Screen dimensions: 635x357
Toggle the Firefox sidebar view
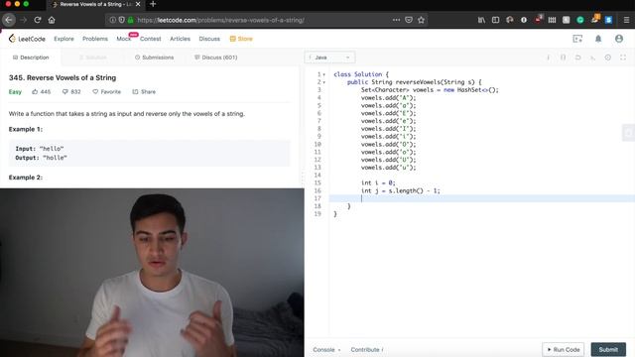495,20
